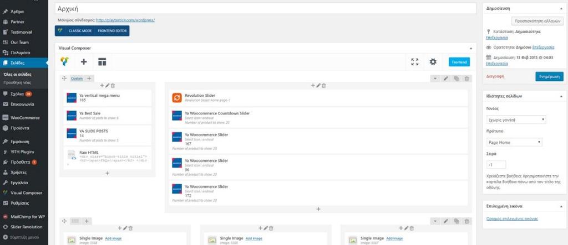
Task: Add column to first row
Action: pos(89,79)
